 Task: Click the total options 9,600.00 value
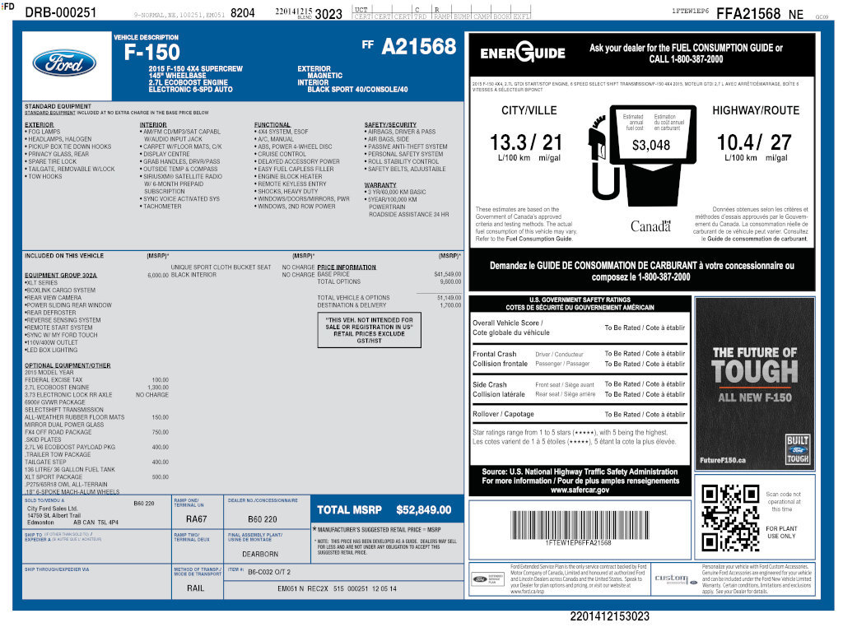[x=450, y=281]
